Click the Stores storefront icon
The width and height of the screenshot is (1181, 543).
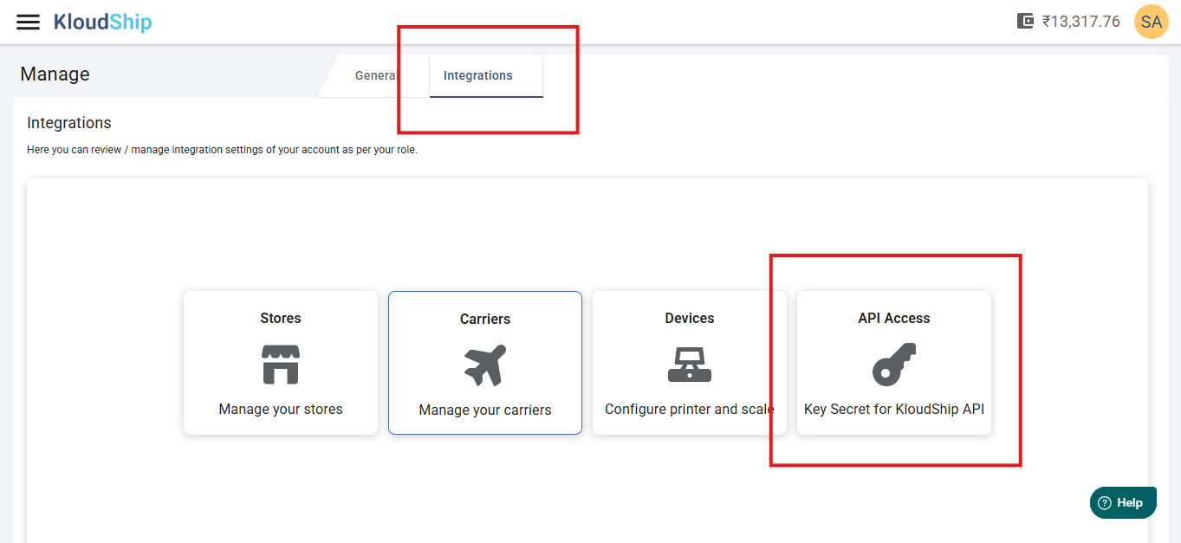coord(281,364)
